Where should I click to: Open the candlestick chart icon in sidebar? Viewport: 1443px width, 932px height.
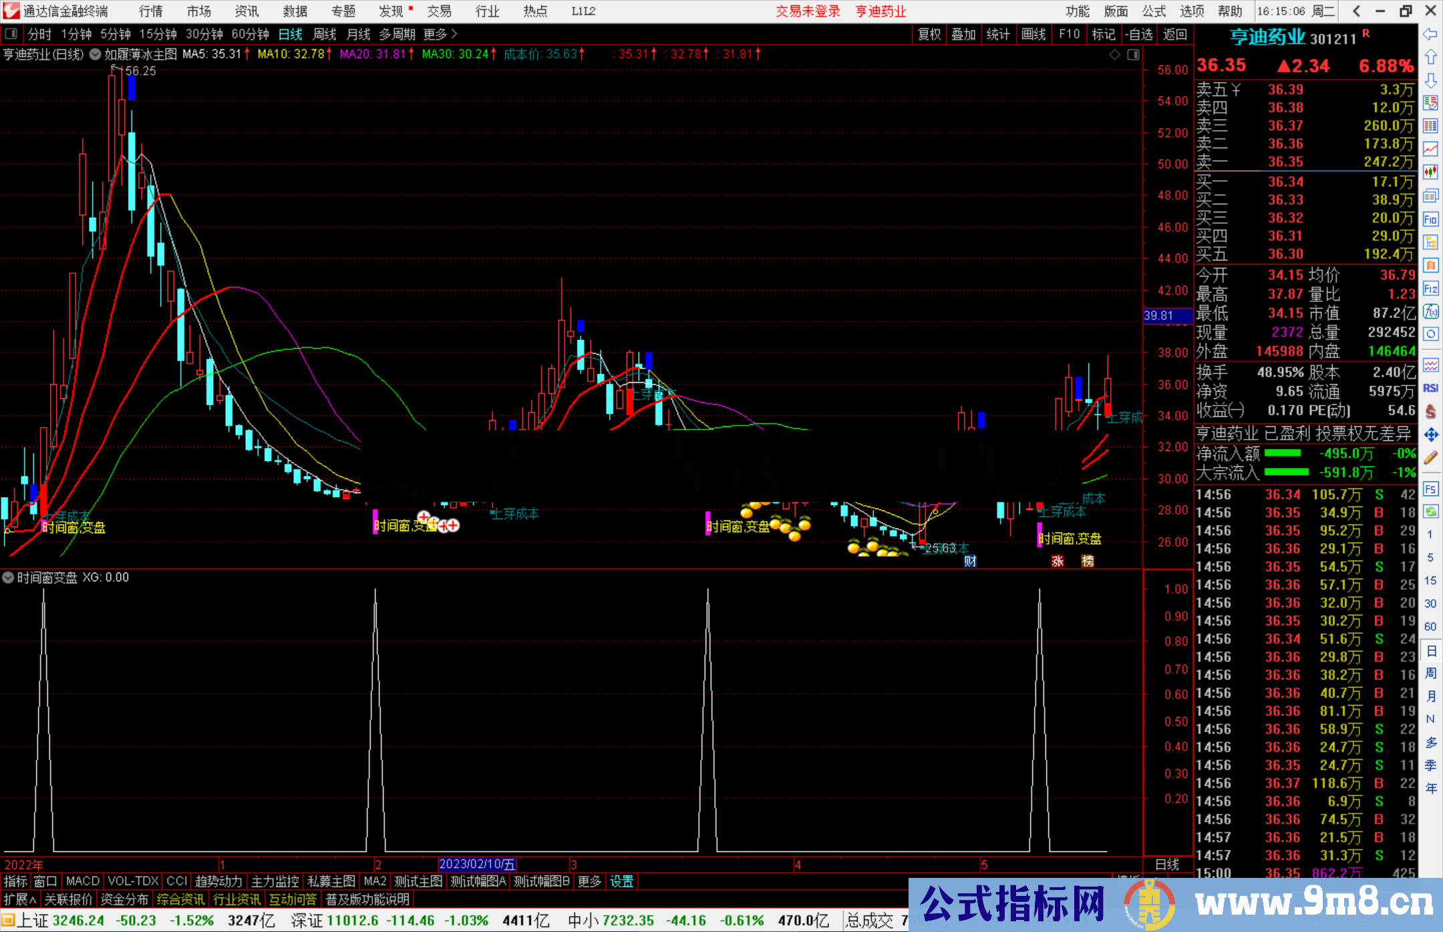coord(1430,172)
